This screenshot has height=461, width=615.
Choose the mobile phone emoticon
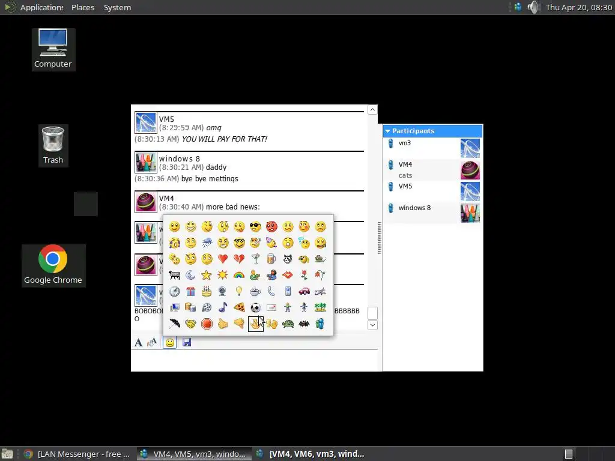[x=288, y=291]
